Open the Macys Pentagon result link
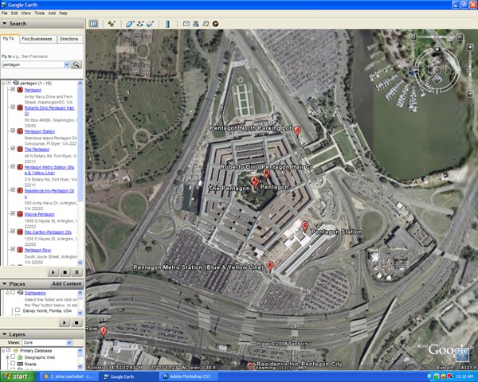Viewport: 478px width, 382px height. (x=40, y=214)
